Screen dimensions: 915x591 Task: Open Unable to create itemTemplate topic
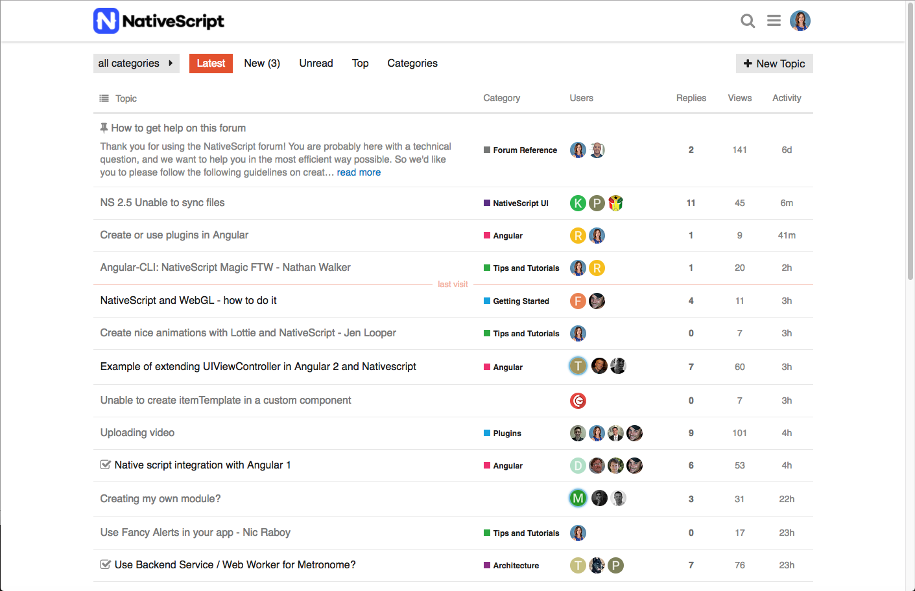(226, 400)
